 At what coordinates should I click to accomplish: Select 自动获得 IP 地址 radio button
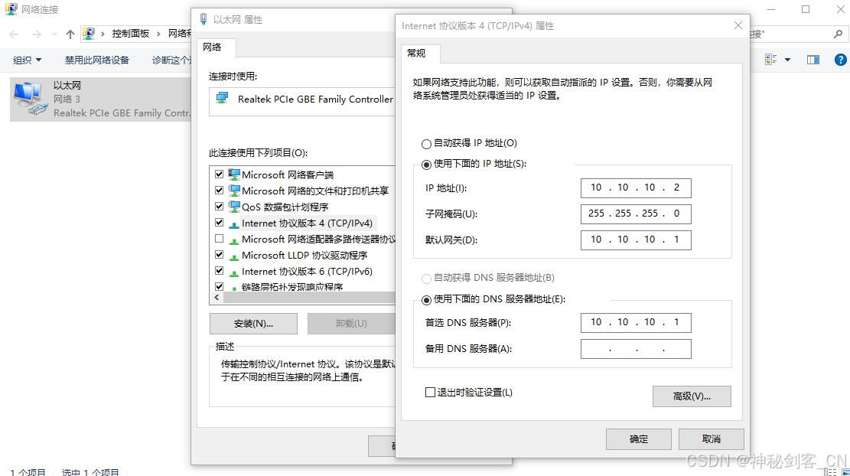pyautogui.click(x=426, y=144)
